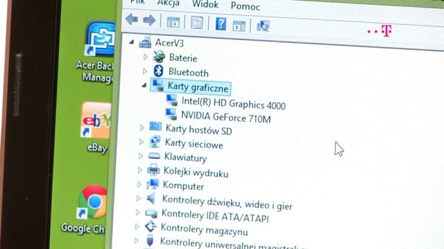The height and width of the screenshot is (249, 444).
Task: Expand Kontrolery dźwięku, wideo i gier
Action: (138, 199)
